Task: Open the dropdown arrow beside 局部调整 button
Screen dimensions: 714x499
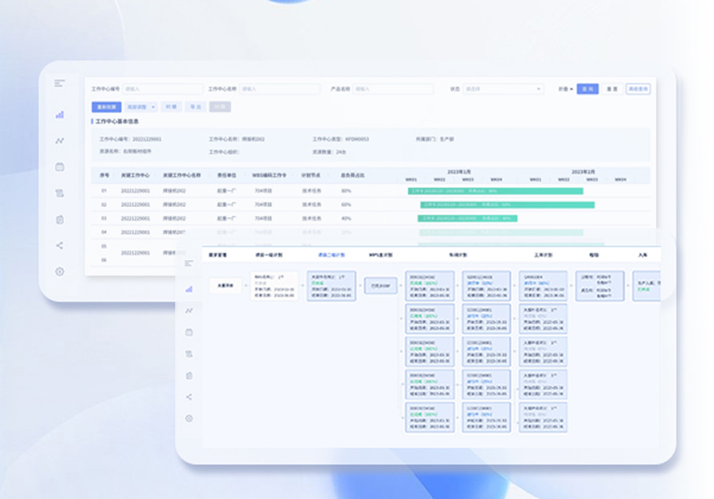Action: click(152, 107)
